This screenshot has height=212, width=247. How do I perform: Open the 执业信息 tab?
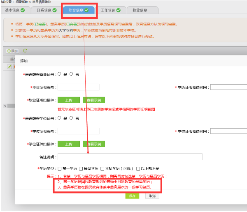click(142, 10)
